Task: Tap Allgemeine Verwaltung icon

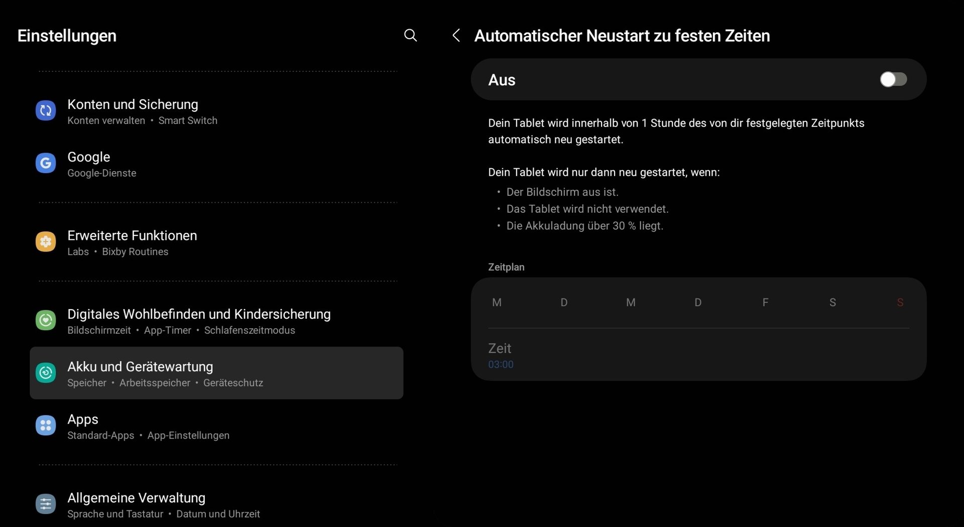Action: [x=46, y=504]
